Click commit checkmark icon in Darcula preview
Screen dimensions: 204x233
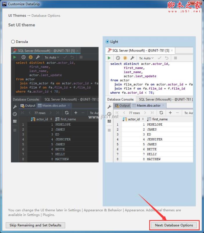(65, 57)
